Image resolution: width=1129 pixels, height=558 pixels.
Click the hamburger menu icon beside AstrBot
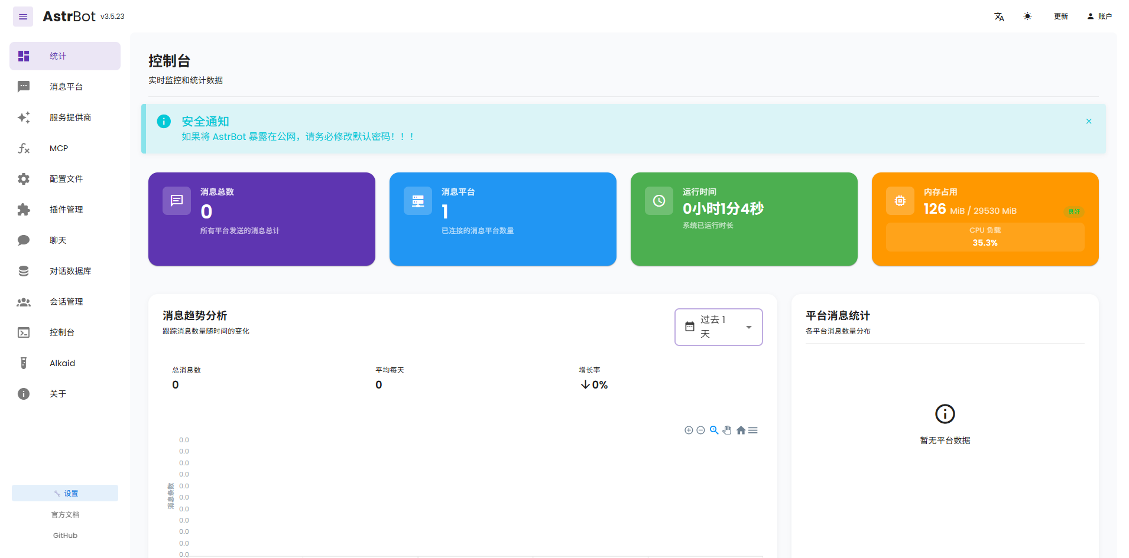pyautogui.click(x=23, y=17)
